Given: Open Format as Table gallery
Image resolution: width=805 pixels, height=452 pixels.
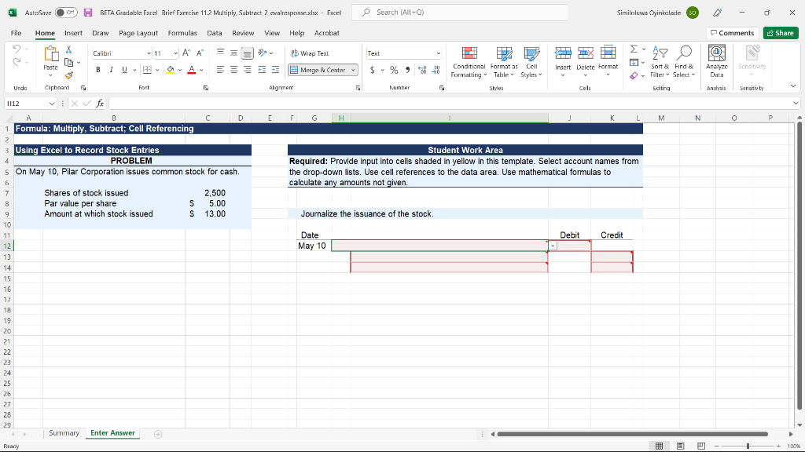Looking at the screenshot, I should (503, 63).
